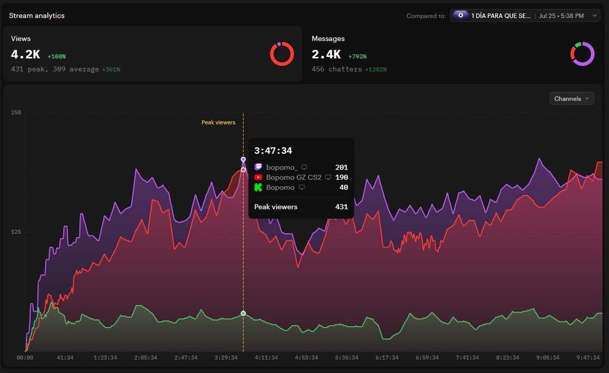This screenshot has height=373, width=609.
Task: Click the 00:00 time axis label
Action: point(25,357)
